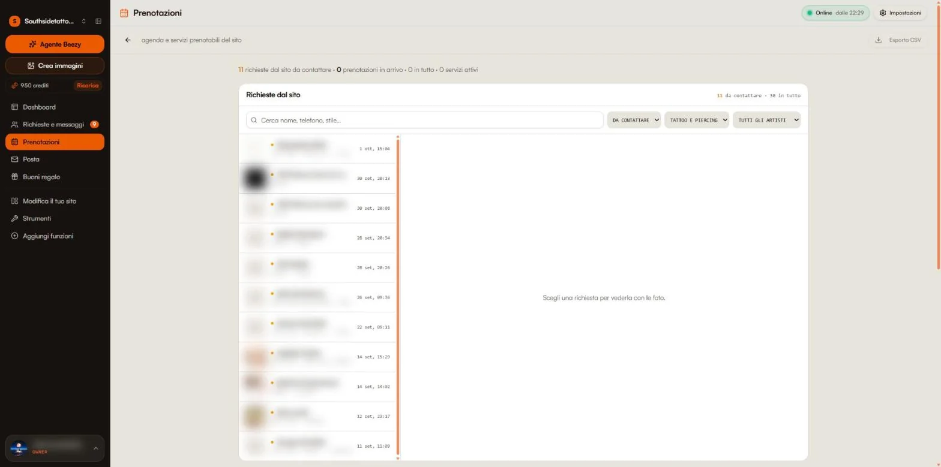Screen dimensions: 941x467
Task: Select the request dated 11 set, 11:09
Action: [x=317, y=446]
